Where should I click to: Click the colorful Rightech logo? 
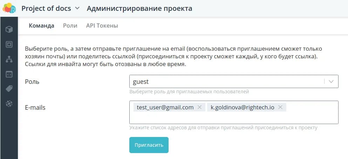tap(9, 8)
